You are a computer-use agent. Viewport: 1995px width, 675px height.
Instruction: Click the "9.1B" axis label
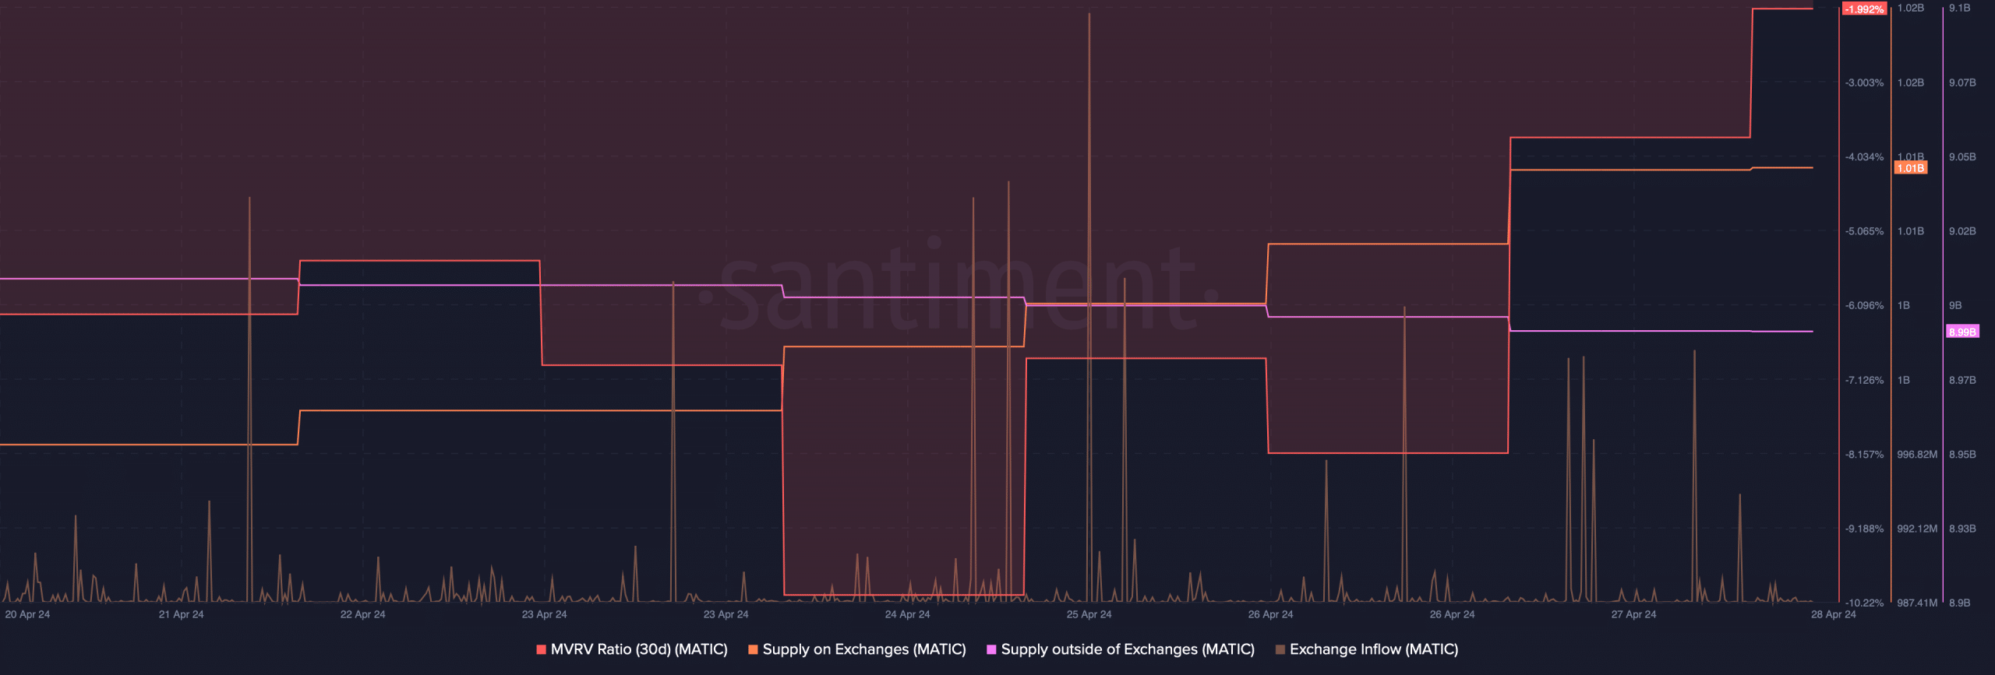point(1959,8)
